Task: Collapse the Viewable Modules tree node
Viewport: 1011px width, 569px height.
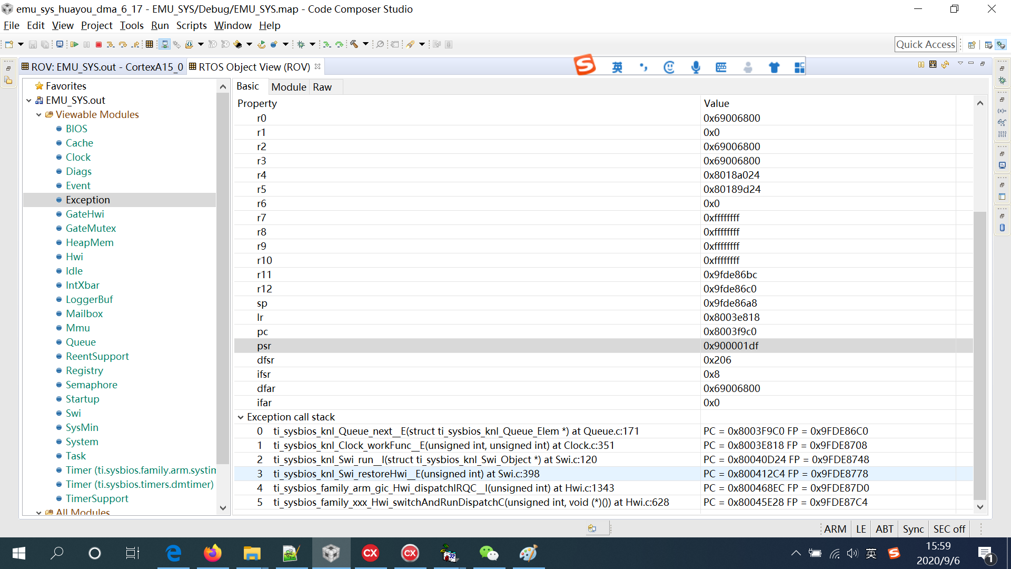Action: coord(39,115)
